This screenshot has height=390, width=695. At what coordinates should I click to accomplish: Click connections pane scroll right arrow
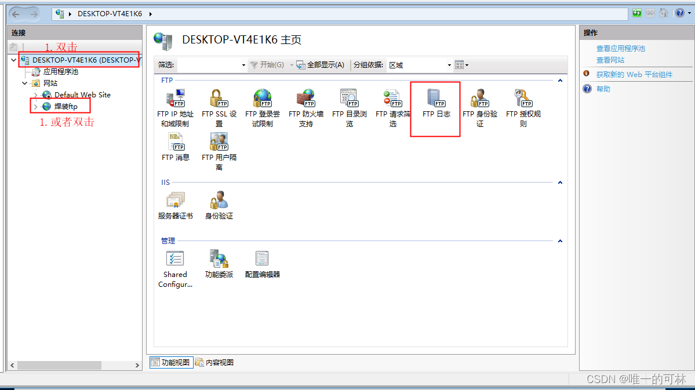pyautogui.click(x=137, y=365)
